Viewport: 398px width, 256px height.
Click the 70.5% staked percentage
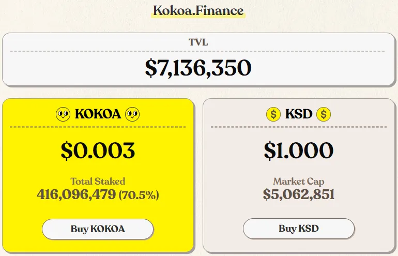click(139, 195)
